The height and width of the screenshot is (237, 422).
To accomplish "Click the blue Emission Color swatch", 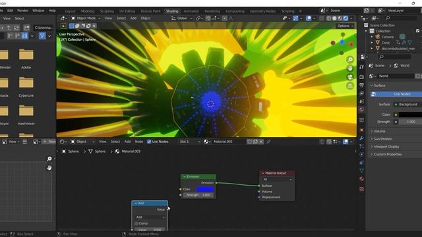I will (x=205, y=189).
